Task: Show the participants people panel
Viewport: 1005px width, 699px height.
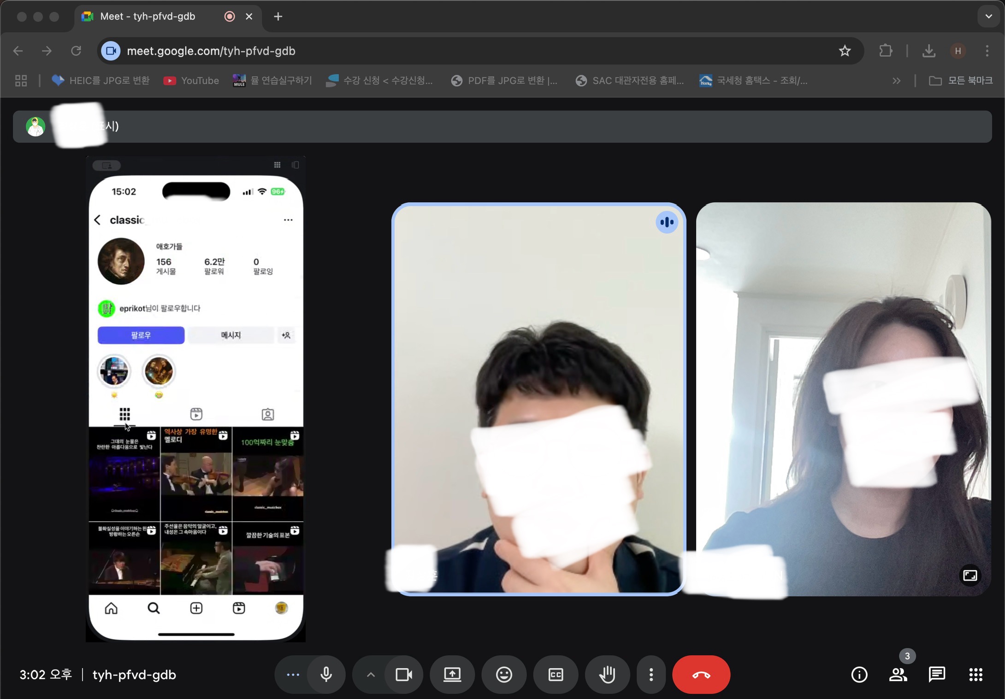Action: (x=898, y=675)
